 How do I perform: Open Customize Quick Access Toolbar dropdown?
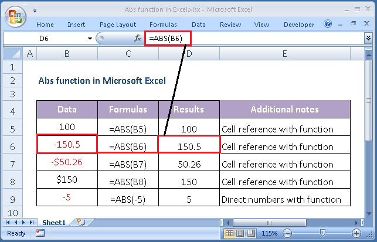point(35,11)
